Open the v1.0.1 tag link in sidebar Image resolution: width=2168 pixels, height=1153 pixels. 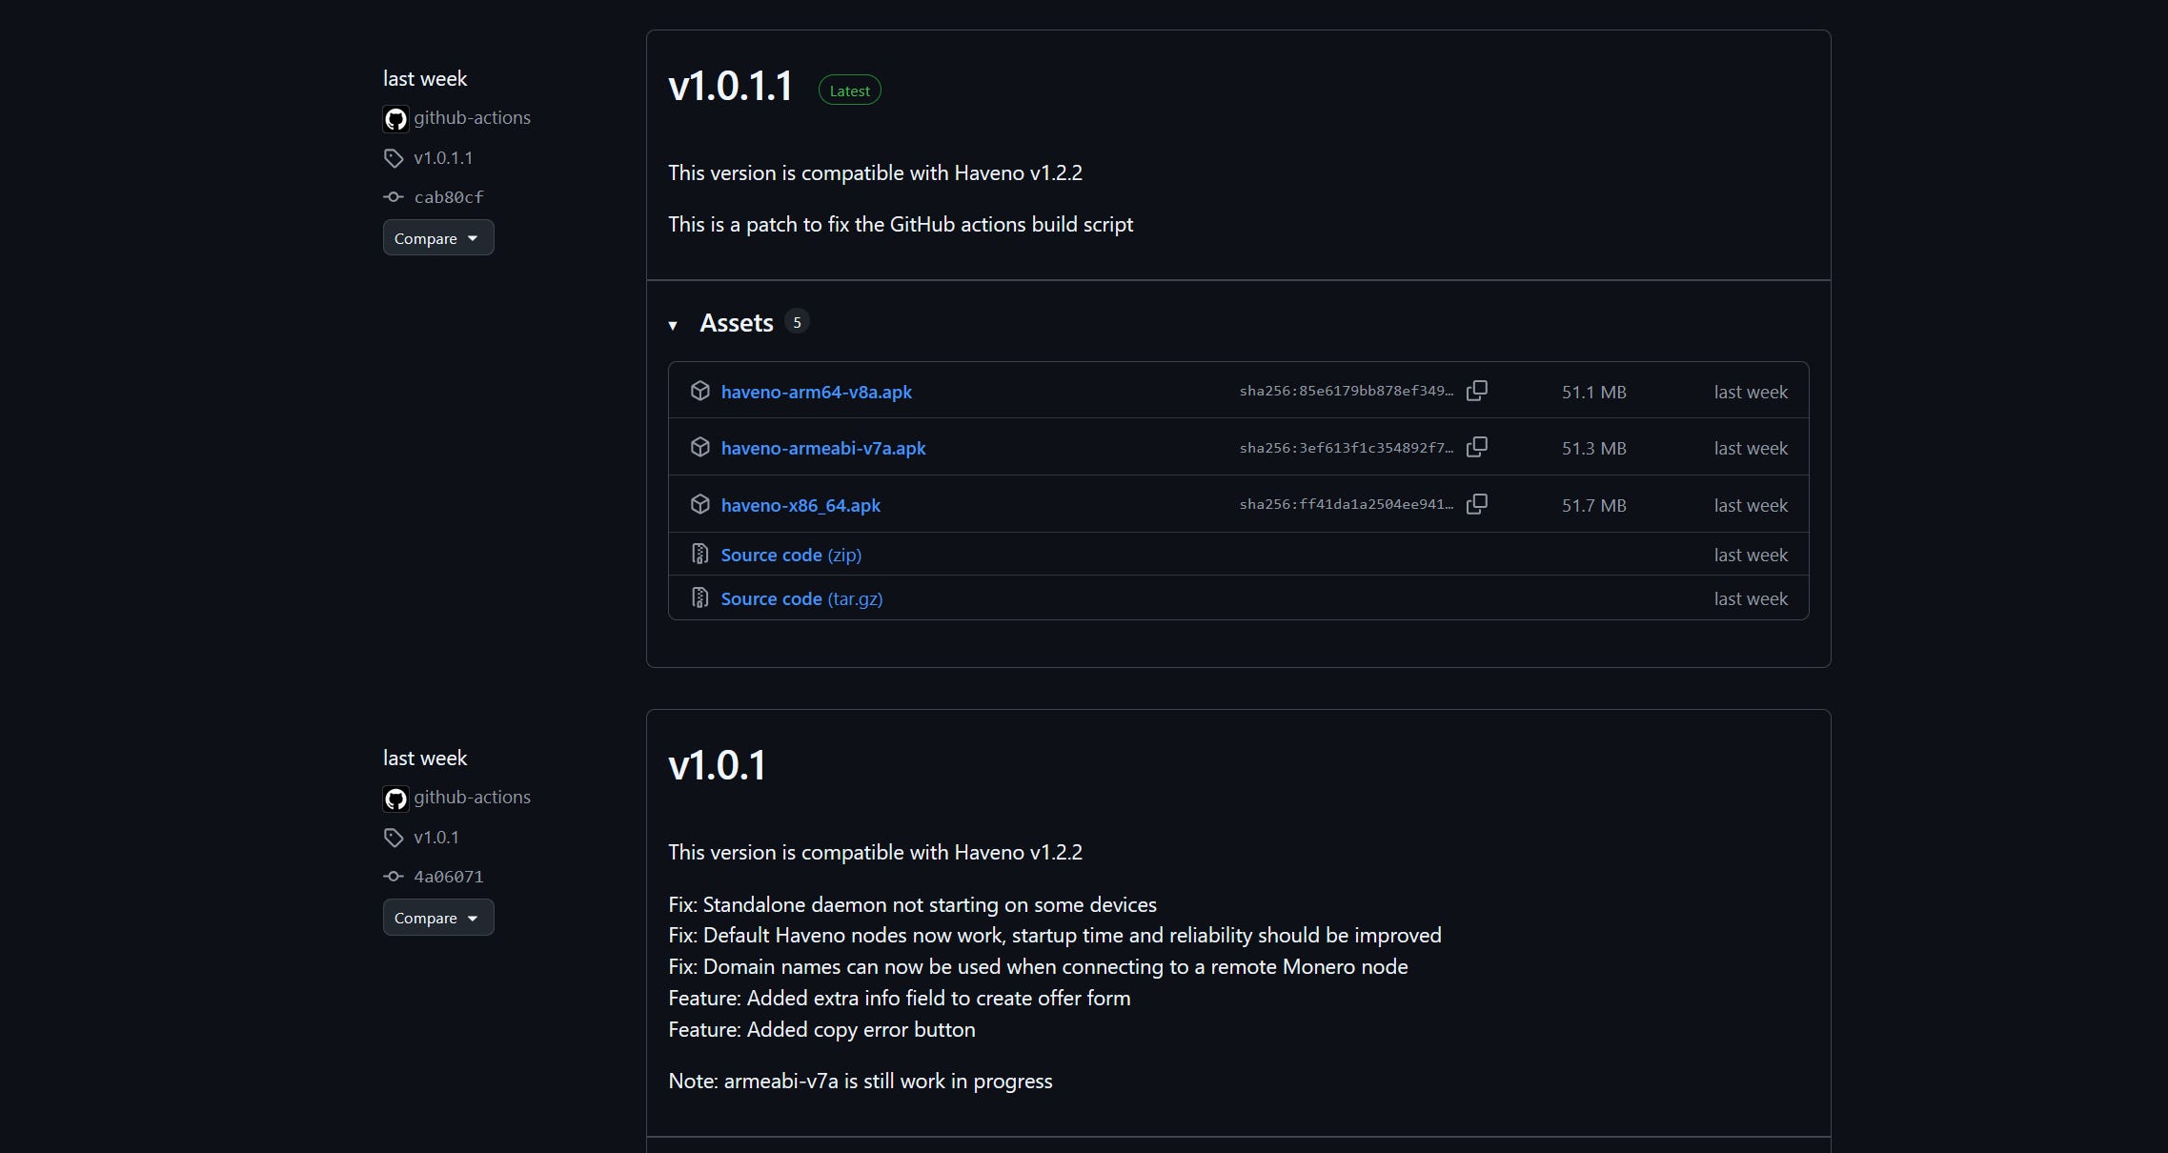(436, 838)
